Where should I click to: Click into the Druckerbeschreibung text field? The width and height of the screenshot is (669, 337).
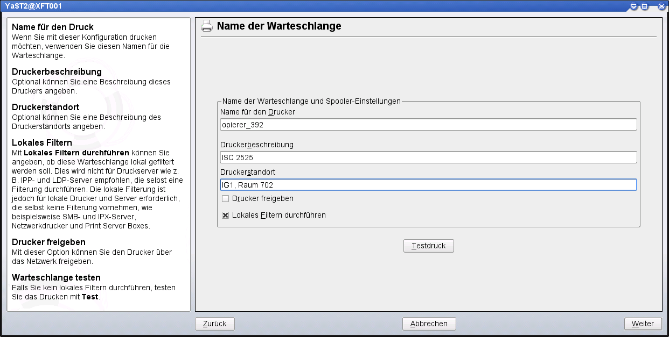(x=428, y=157)
